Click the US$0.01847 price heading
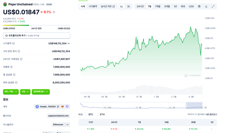The height and width of the screenshot is (133, 226). click(21, 12)
